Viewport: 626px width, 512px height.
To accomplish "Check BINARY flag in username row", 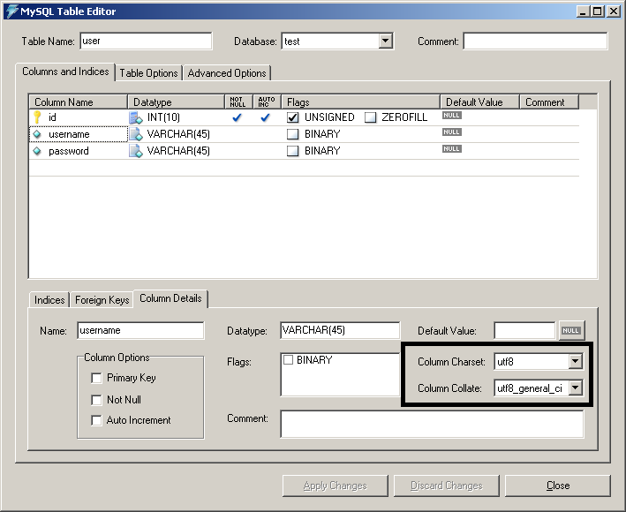I will click(x=292, y=134).
